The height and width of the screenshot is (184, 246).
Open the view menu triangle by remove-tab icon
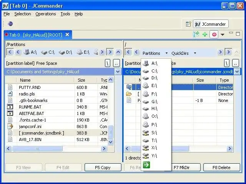click(x=223, y=34)
